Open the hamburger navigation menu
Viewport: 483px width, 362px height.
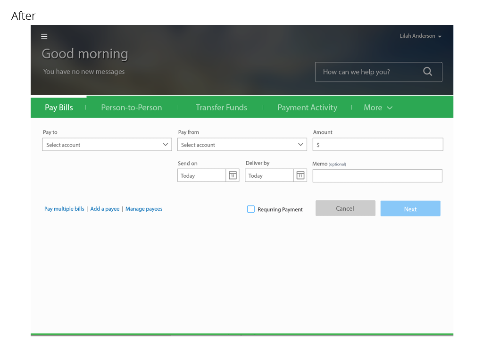click(44, 36)
